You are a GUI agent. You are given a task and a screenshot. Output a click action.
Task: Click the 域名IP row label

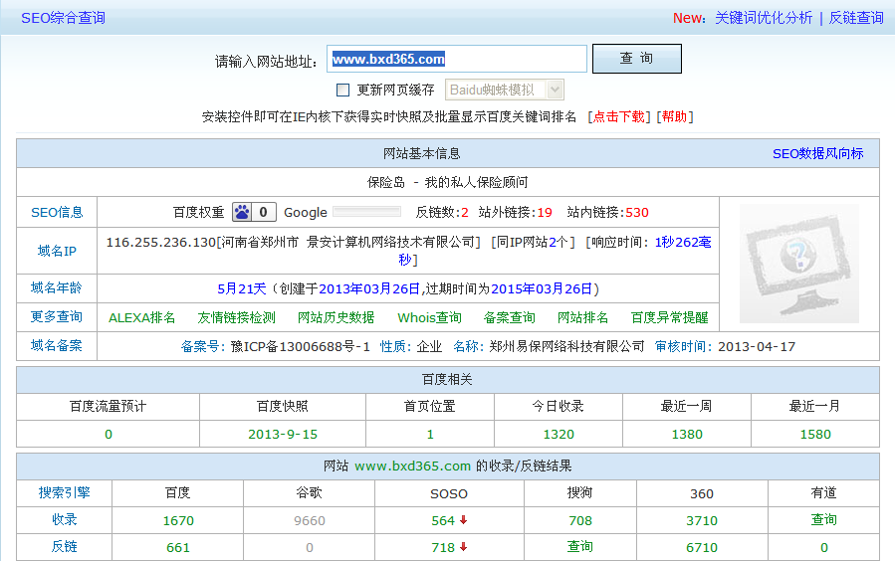[x=57, y=251]
